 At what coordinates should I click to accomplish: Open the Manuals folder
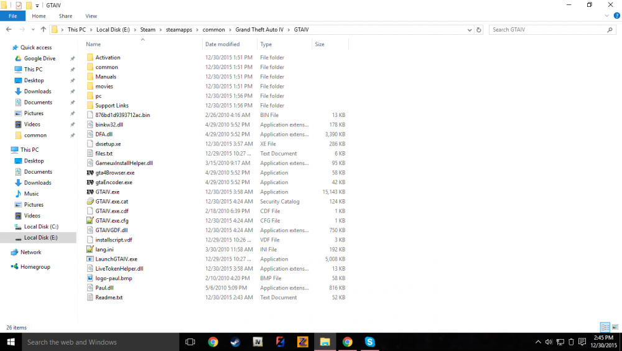pos(106,77)
